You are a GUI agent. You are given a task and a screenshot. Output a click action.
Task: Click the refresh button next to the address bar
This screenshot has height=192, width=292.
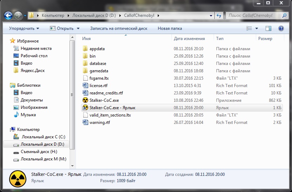tap(219, 16)
